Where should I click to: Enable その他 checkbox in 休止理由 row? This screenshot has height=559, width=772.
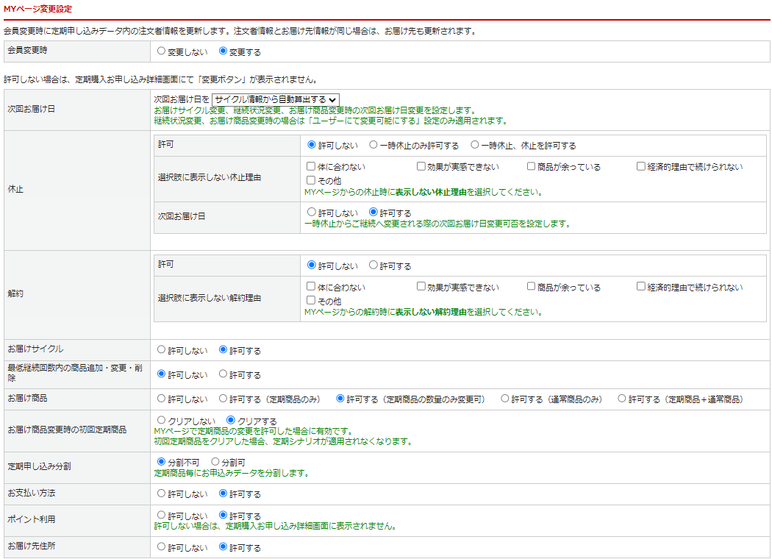311,179
